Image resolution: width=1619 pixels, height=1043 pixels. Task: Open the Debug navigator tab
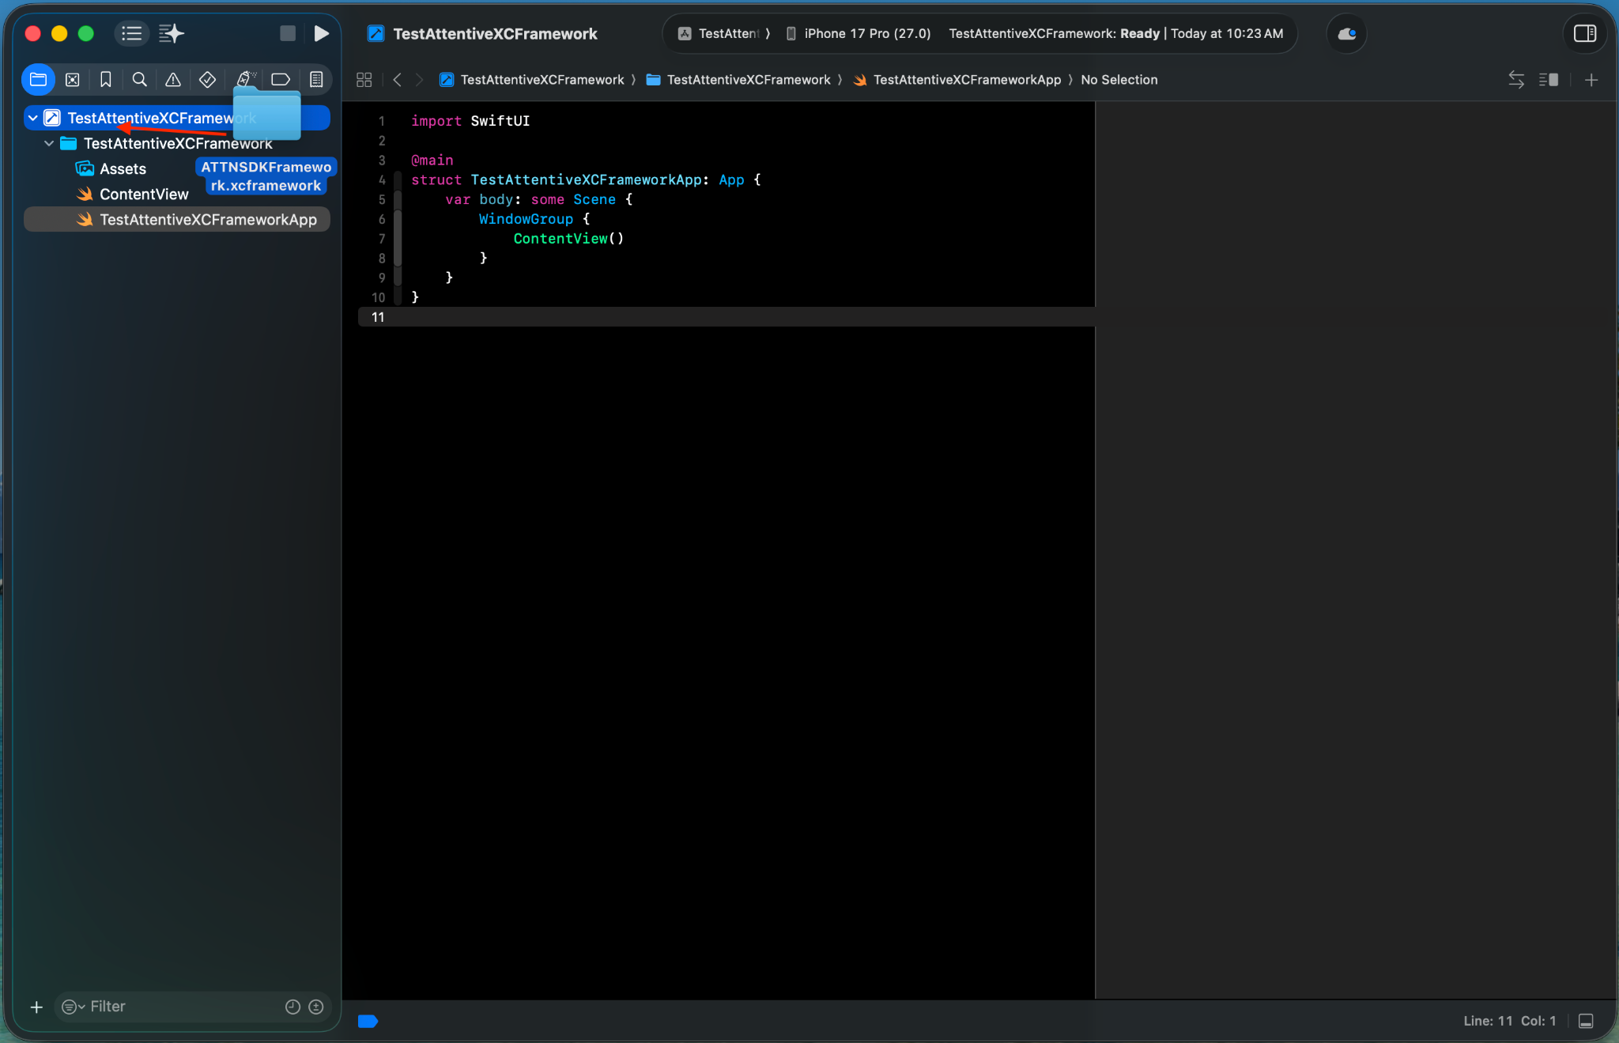tap(245, 79)
